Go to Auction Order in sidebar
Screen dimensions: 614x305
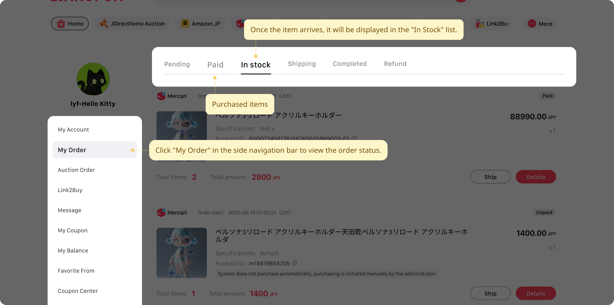pyautogui.click(x=76, y=170)
